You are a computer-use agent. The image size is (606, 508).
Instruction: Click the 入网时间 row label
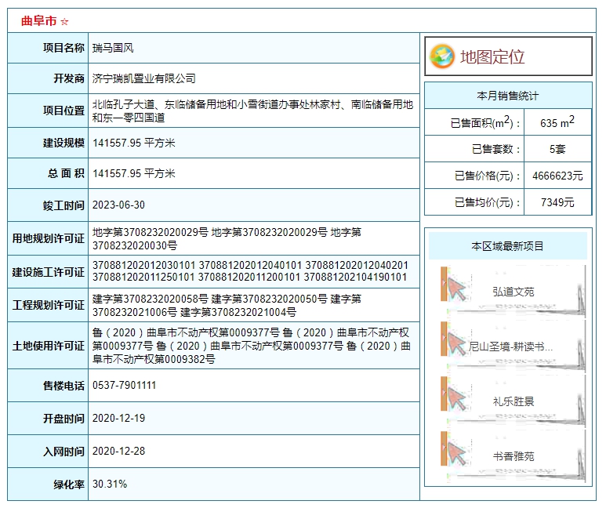pos(64,452)
